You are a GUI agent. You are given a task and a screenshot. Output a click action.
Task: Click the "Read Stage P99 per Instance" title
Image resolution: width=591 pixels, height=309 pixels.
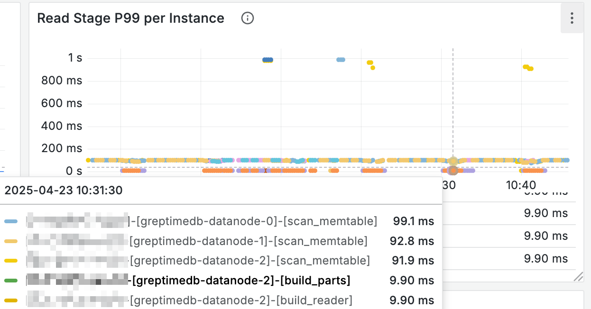(x=130, y=18)
